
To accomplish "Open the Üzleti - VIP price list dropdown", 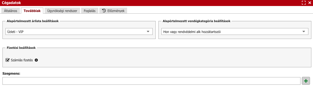I will point(79,32).
